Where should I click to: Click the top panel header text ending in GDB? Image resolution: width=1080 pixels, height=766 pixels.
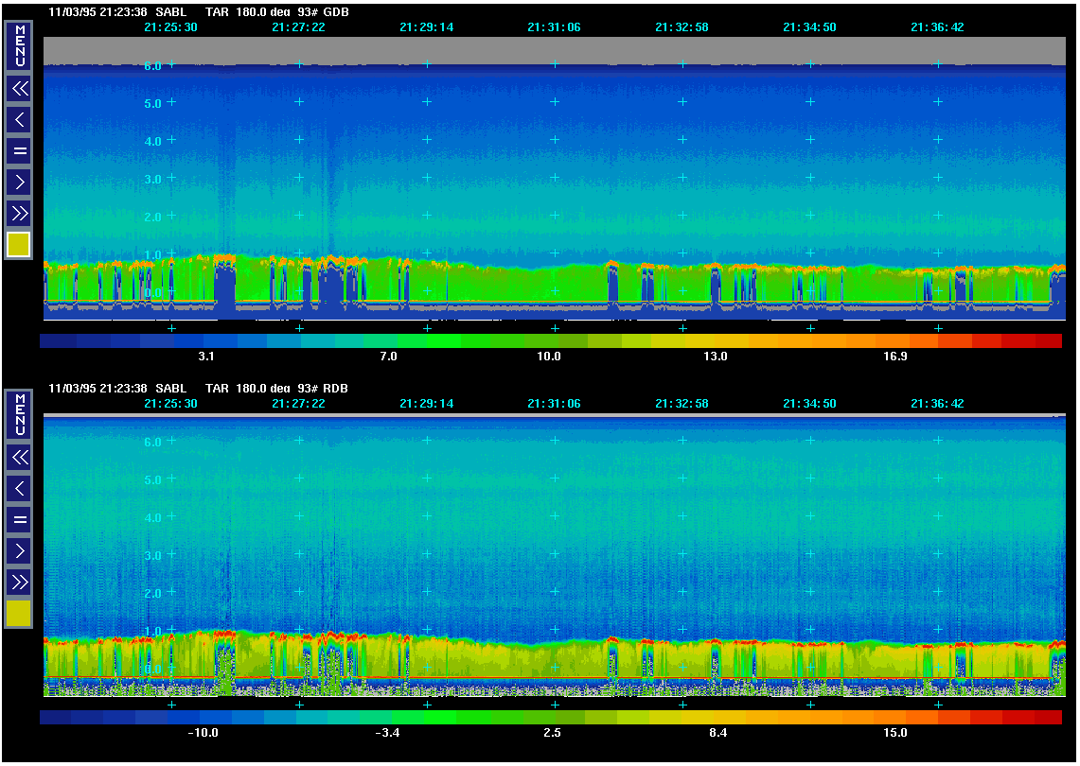[199, 12]
